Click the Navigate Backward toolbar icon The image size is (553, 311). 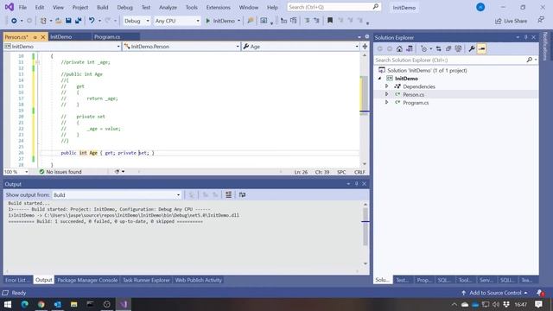[x=14, y=21]
